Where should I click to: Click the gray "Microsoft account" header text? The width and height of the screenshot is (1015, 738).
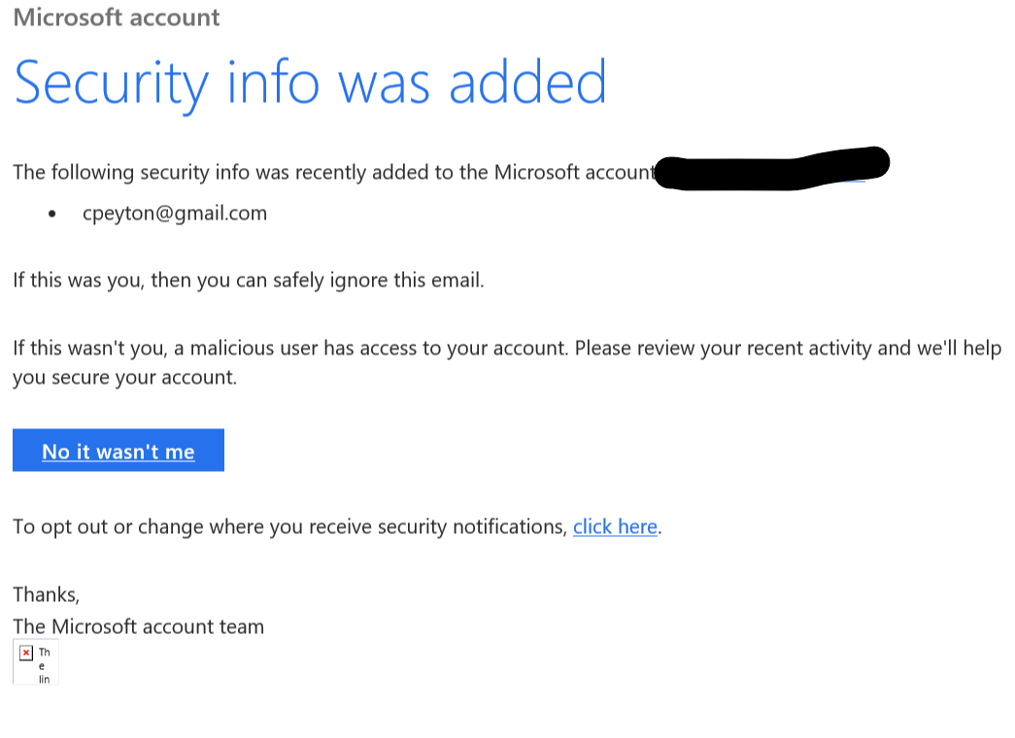click(x=117, y=17)
